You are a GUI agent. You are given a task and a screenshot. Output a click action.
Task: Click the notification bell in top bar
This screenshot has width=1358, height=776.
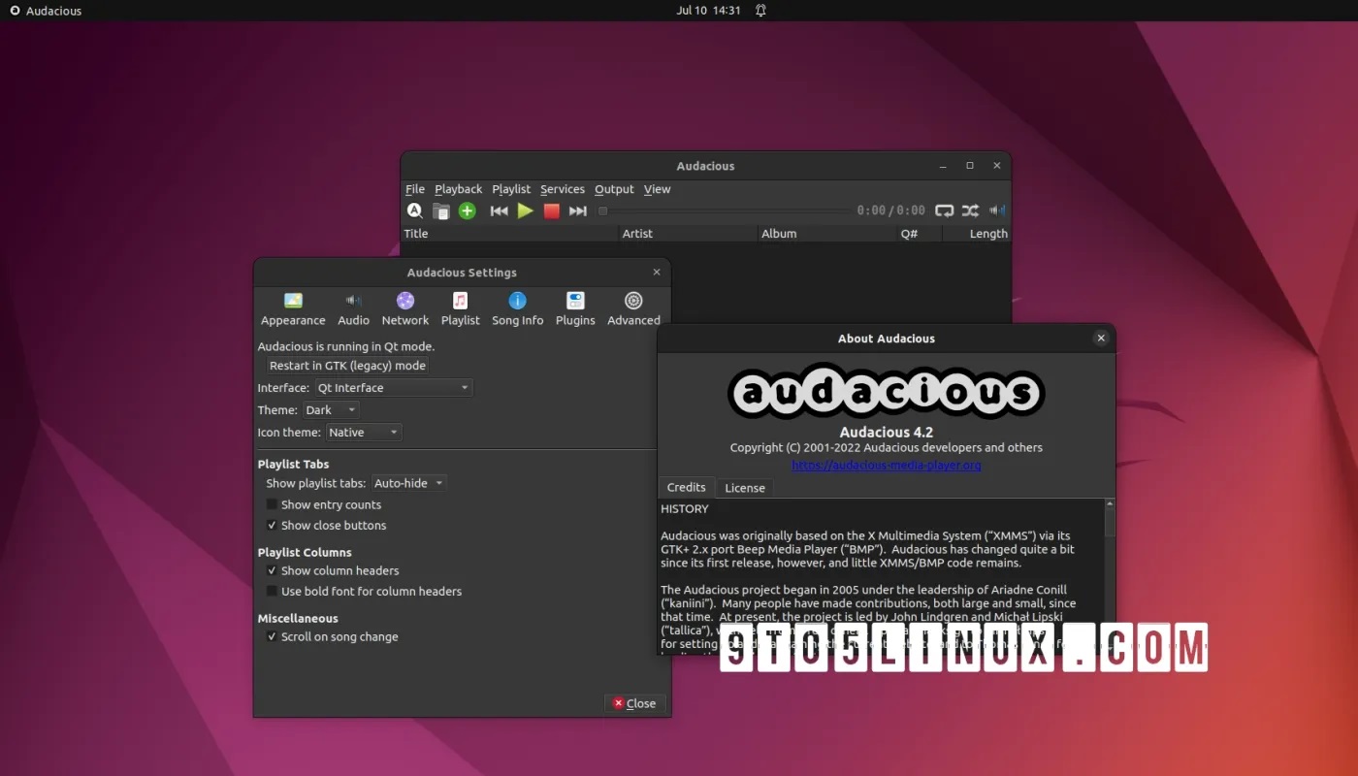[760, 11]
